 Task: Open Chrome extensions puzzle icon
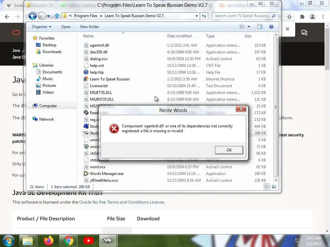click(302, 17)
